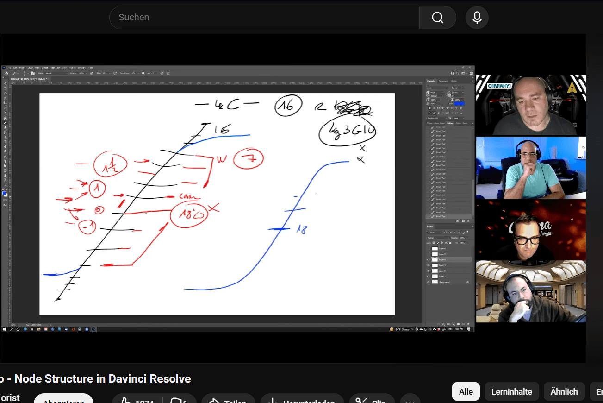Select the Hand tool
The width and height of the screenshot is (603, 403).
pyautogui.click(x=5, y=176)
